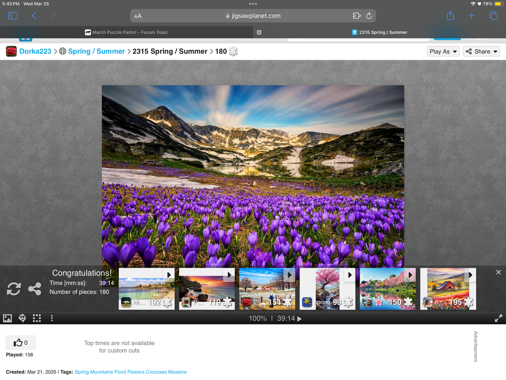Open Dorka223 profile link
The image size is (506, 380).
pos(35,51)
